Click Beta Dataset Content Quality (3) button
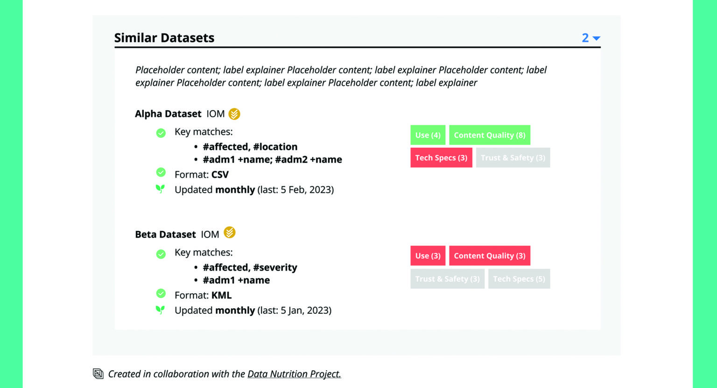The width and height of the screenshot is (717, 388). [x=489, y=256]
